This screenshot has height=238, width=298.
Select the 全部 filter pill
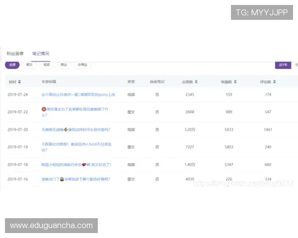coord(12,64)
